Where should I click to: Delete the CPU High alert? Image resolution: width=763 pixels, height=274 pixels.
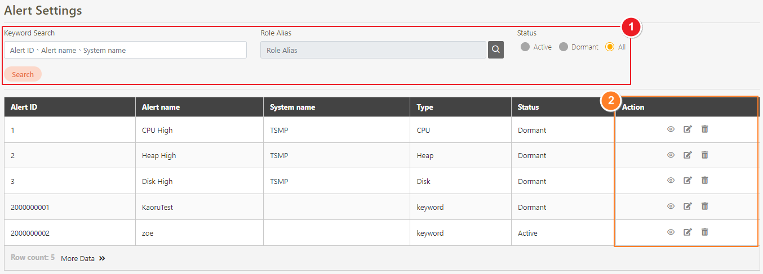704,129
